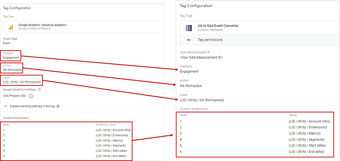Click End date value in left table
Viewport: 340px width, 161px height.
tap(111, 156)
